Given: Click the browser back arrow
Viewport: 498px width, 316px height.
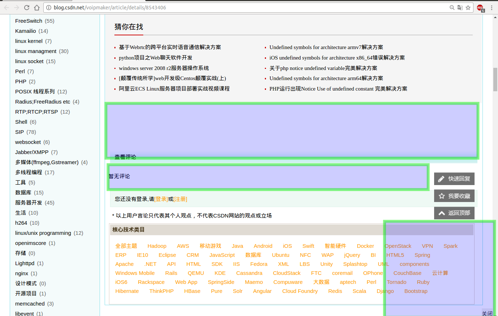Looking at the screenshot, I should tap(6, 8).
